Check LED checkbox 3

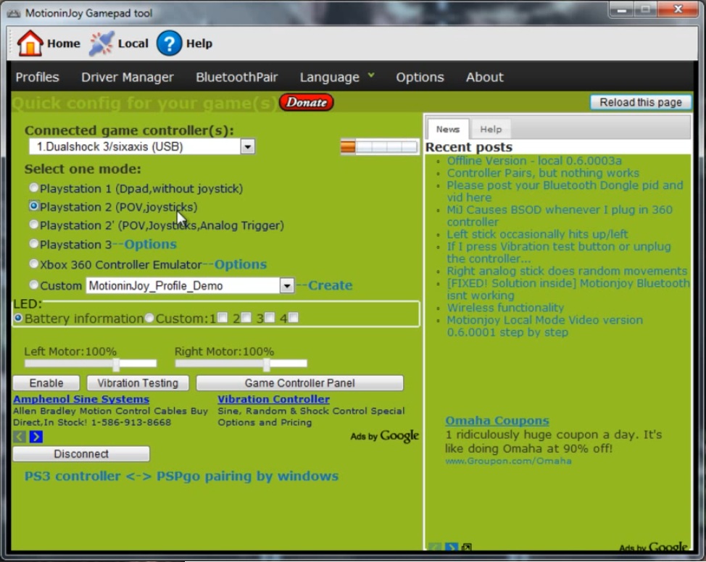[x=270, y=318]
